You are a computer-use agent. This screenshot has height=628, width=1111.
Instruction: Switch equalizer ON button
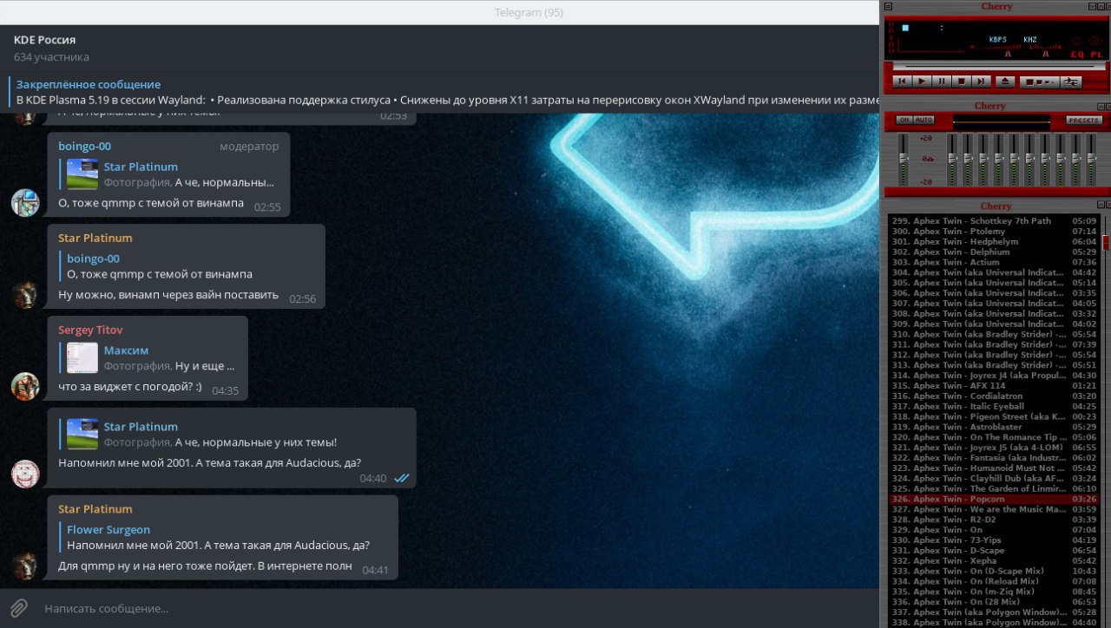tap(904, 120)
